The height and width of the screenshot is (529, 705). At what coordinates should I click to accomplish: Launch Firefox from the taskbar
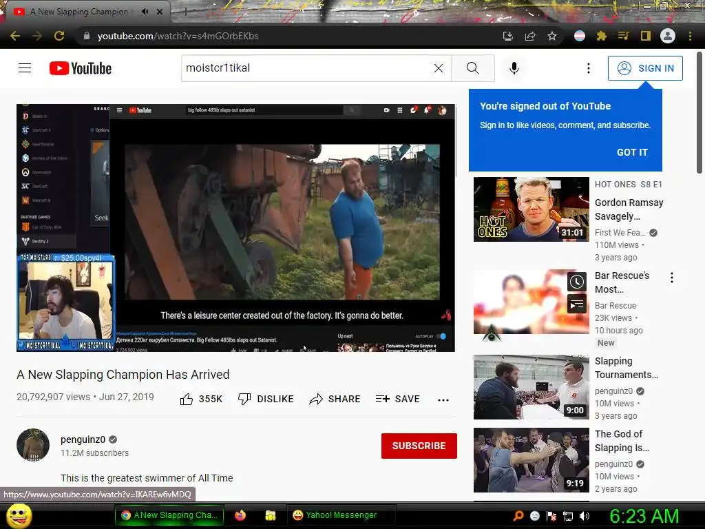(240, 515)
